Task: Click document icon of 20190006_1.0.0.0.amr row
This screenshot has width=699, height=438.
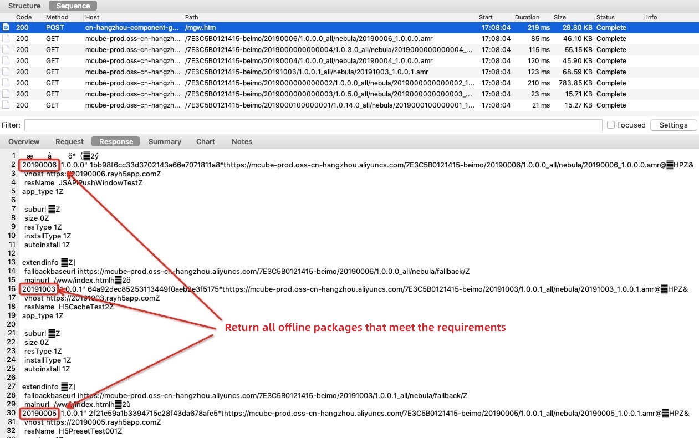Action: pyautogui.click(x=6, y=39)
